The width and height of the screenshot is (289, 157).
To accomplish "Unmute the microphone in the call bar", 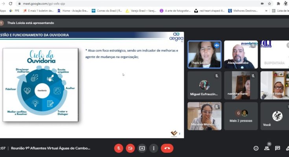I will click(118, 148).
